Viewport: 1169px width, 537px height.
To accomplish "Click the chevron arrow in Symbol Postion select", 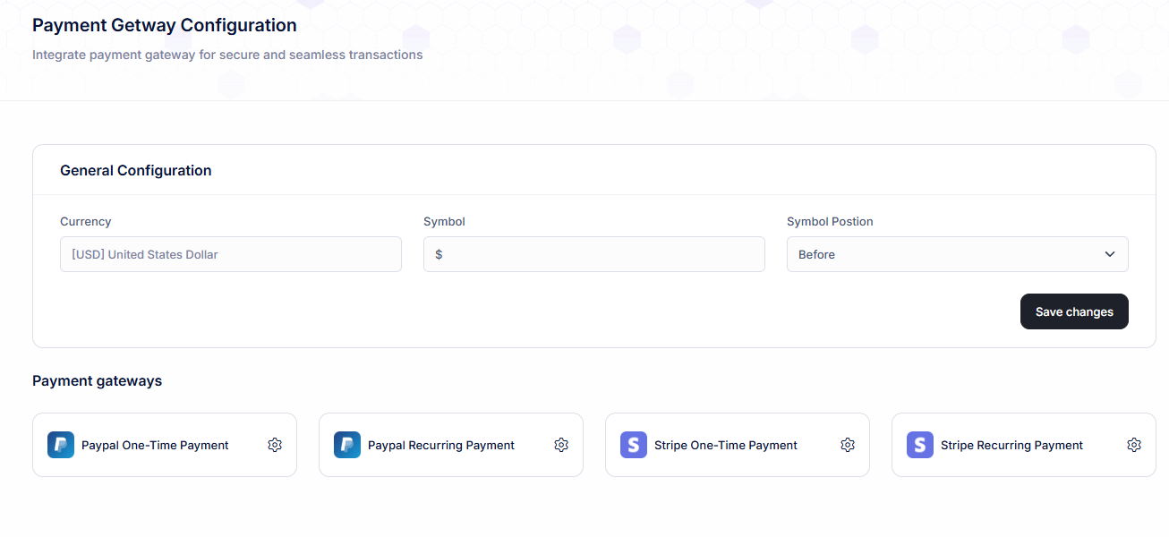I will [x=1110, y=254].
